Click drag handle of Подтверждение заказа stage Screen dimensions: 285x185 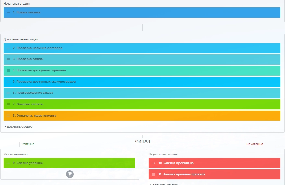[x=8, y=93]
